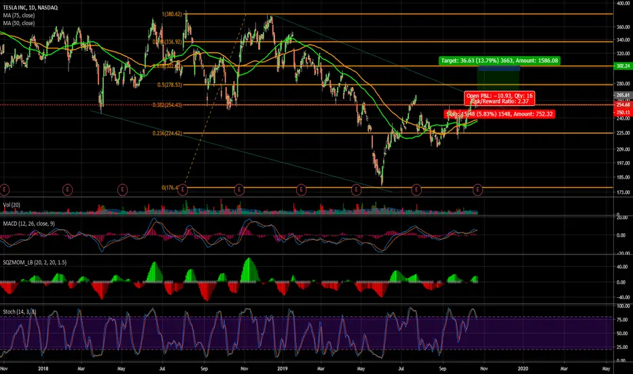This screenshot has width=633, height=374.
Task: Open the earnings marker from February 2019
Action: tap(301, 189)
